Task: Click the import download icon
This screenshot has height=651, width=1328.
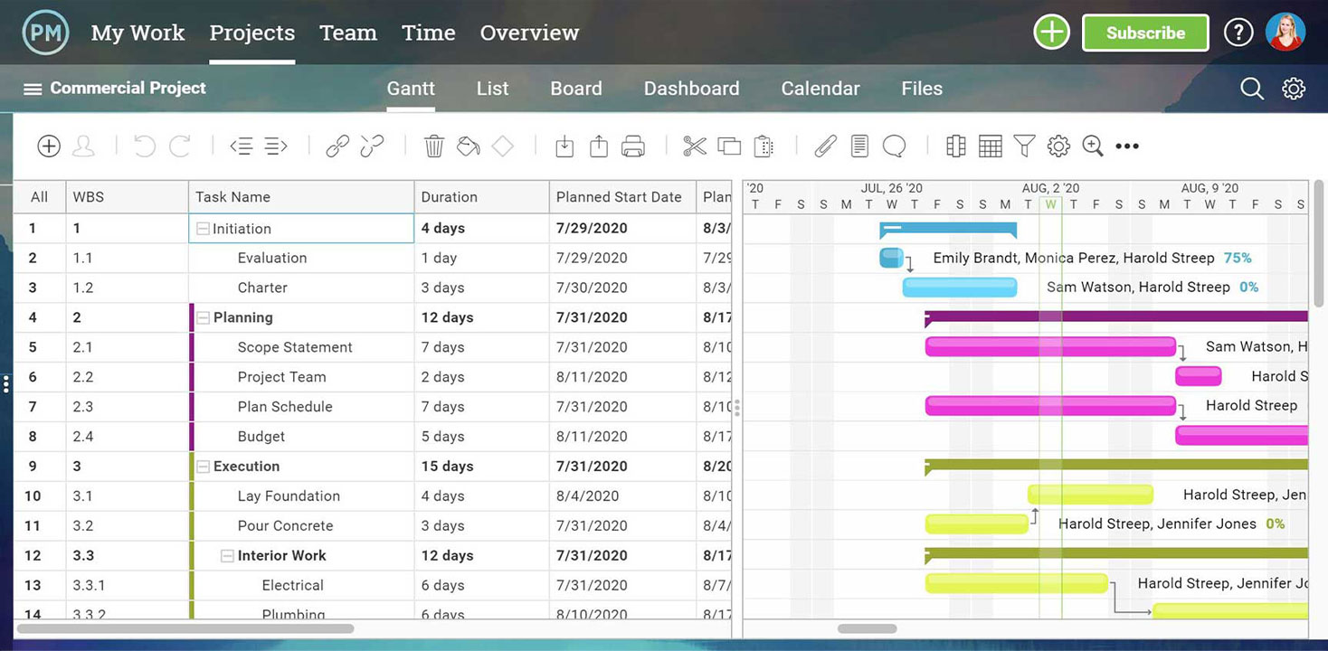Action: pyautogui.click(x=564, y=146)
